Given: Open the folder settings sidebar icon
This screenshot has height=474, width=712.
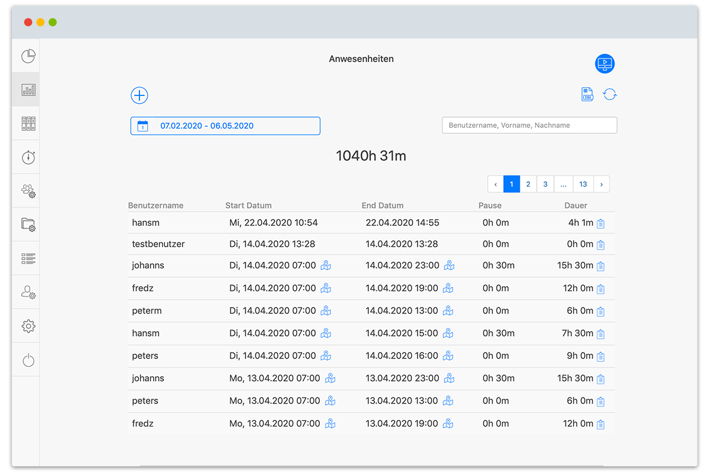Looking at the screenshot, I should (28, 225).
